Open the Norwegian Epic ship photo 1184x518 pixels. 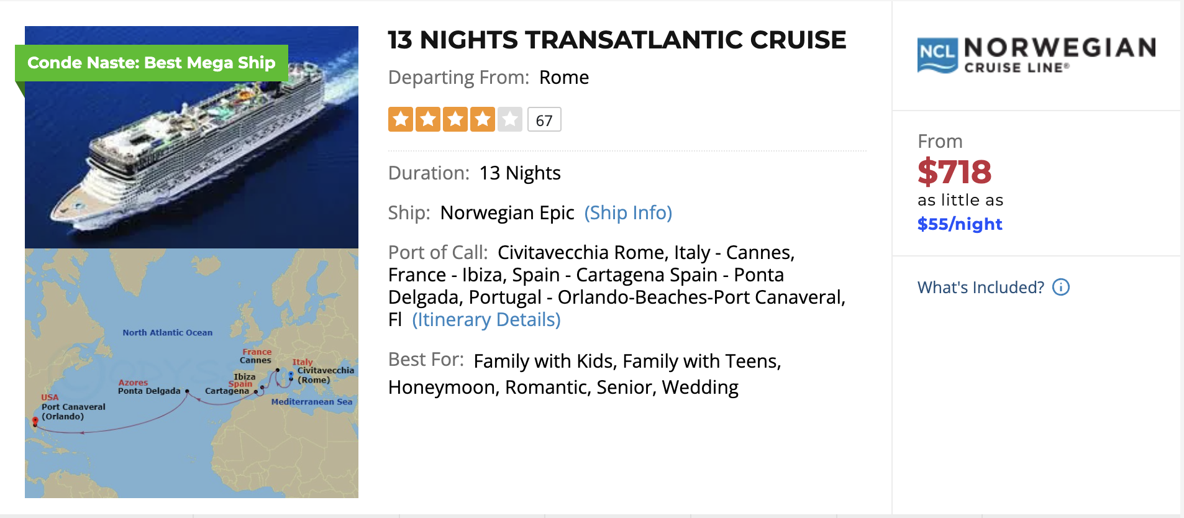click(x=191, y=137)
